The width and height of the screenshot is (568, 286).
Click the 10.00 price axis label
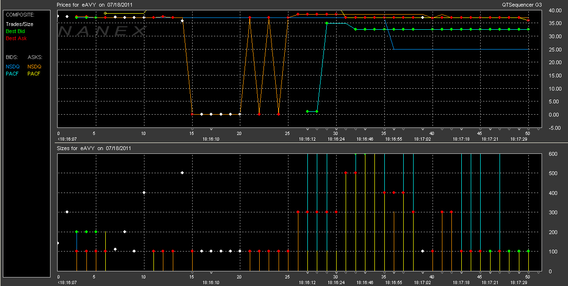pyautogui.click(x=554, y=88)
